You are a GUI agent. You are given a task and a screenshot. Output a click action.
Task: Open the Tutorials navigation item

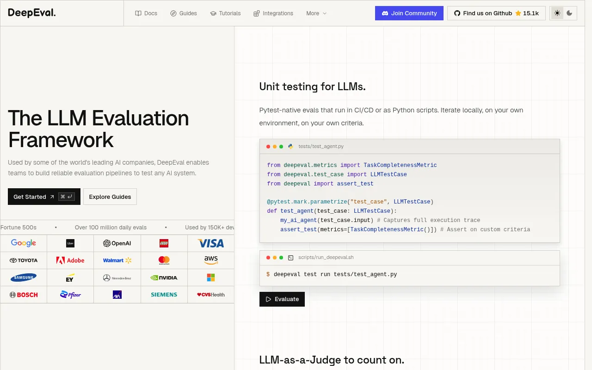[225, 13]
